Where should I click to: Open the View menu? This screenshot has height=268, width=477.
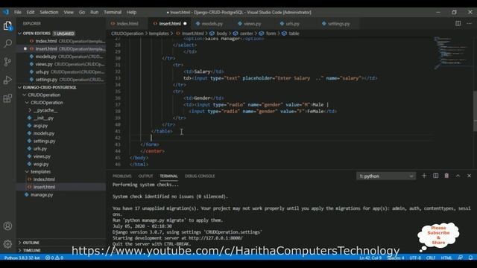coord(69,12)
